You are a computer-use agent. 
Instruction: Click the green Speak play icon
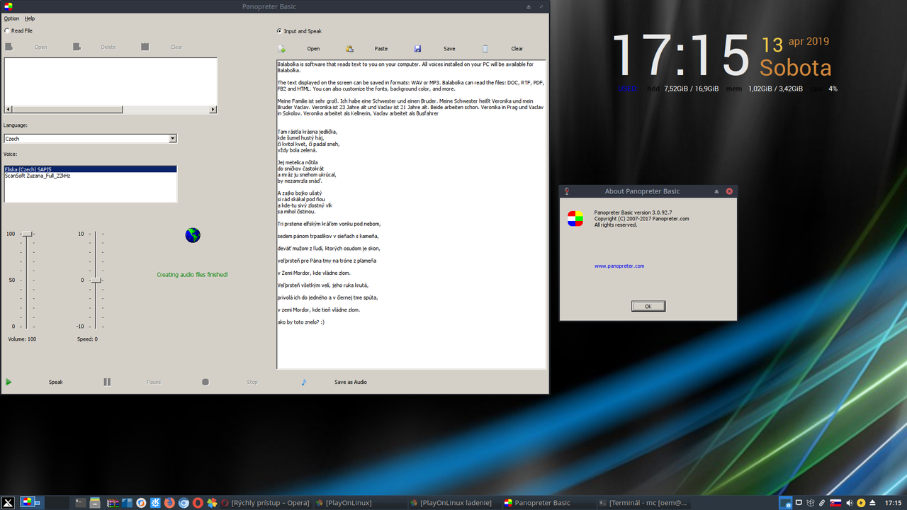tap(9, 382)
